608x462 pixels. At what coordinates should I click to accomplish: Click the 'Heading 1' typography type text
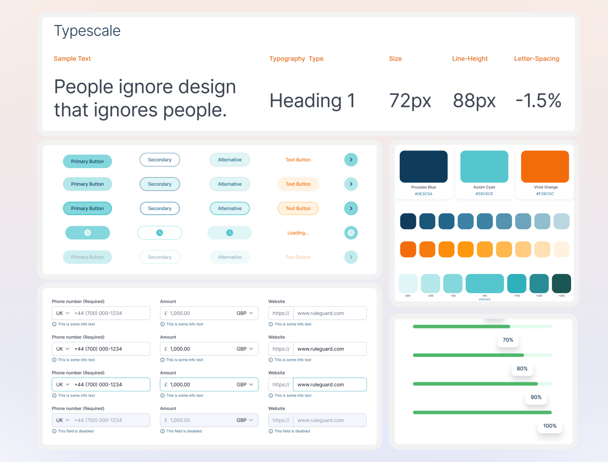[x=312, y=101]
